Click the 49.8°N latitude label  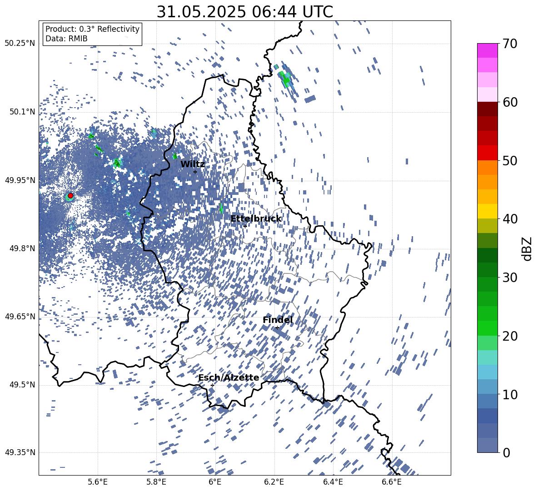(x=22, y=248)
